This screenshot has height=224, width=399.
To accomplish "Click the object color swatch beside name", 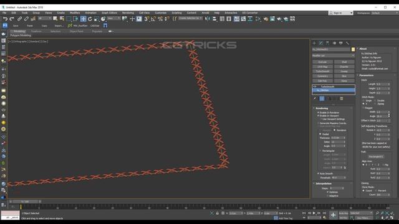I will [x=353, y=49].
